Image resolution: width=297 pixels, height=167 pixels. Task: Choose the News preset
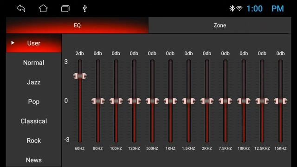coord(34,160)
